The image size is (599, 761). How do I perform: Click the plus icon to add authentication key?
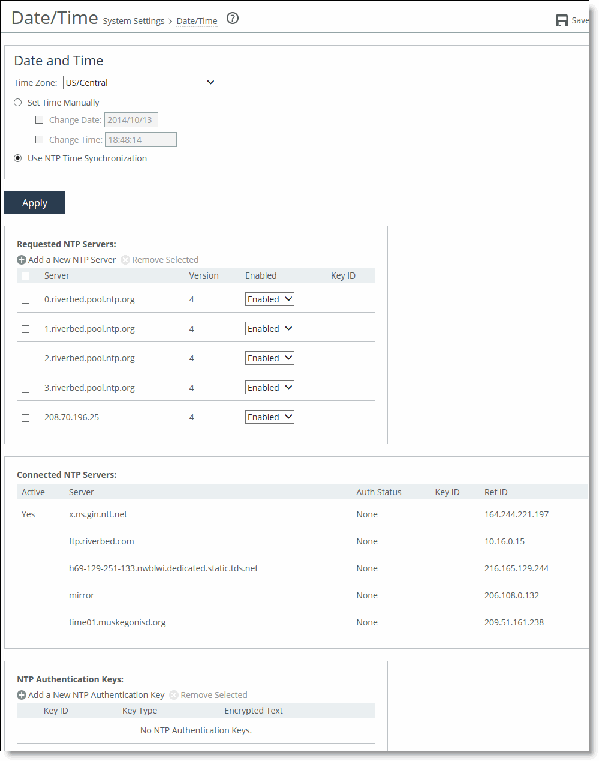[21, 694]
